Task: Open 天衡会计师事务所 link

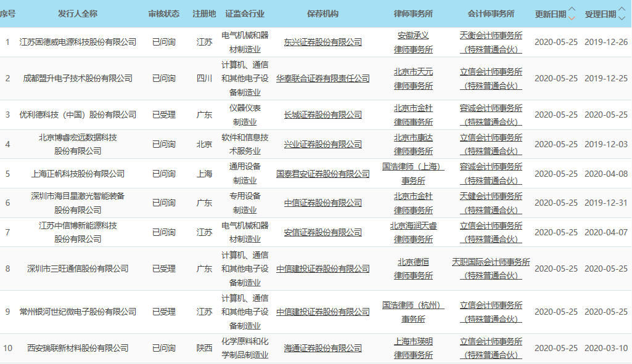Action: click(x=491, y=42)
